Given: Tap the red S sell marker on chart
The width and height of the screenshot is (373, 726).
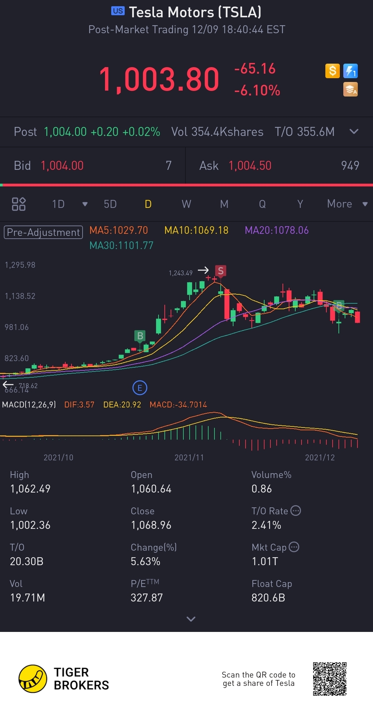Looking at the screenshot, I should tap(221, 271).
